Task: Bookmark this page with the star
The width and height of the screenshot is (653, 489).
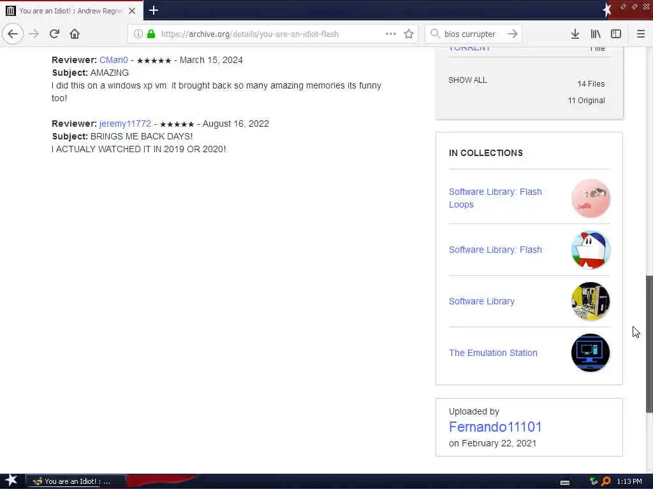Action: coord(409,34)
